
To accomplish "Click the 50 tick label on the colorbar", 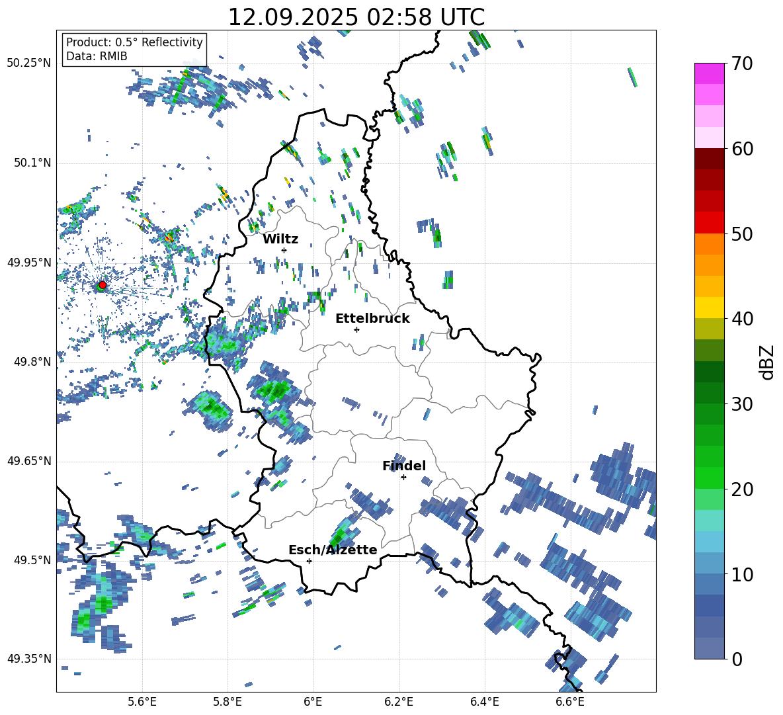I will 742,233.
